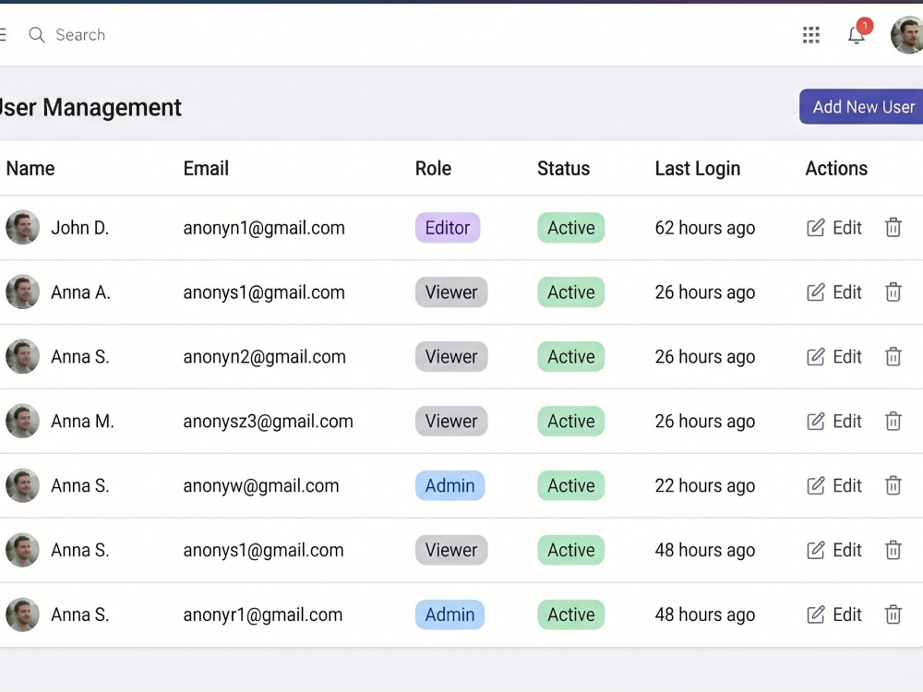Click the Role column header
923x692 pixels.
click(433, 168)
